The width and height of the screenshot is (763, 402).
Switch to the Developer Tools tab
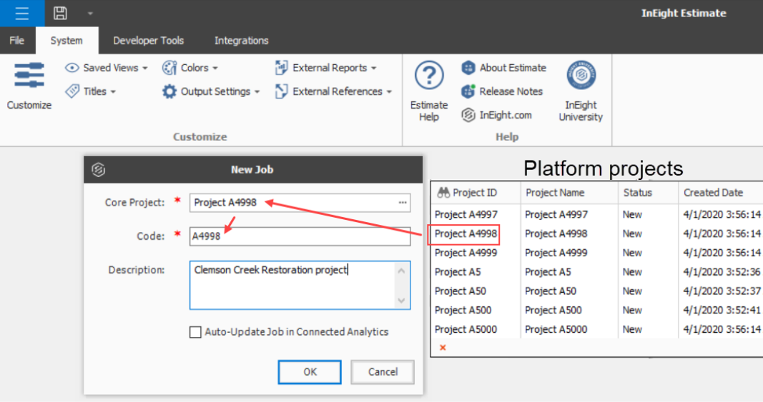pos(148,41)
